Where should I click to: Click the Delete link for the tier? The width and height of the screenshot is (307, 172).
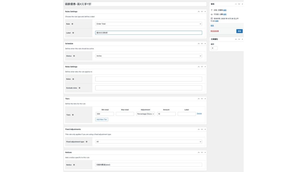click(x=199, y=113)
